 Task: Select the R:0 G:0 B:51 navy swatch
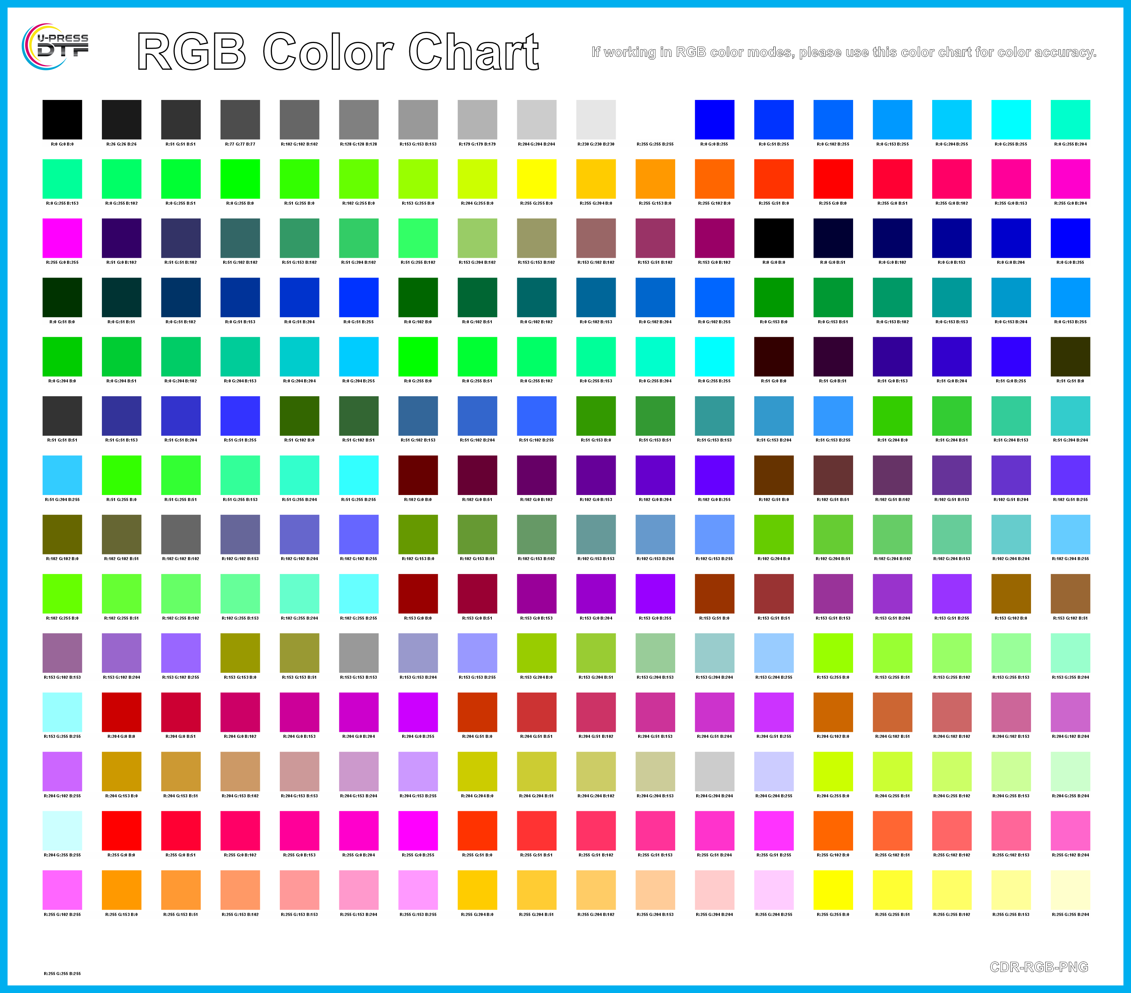(x=833, y=238)
